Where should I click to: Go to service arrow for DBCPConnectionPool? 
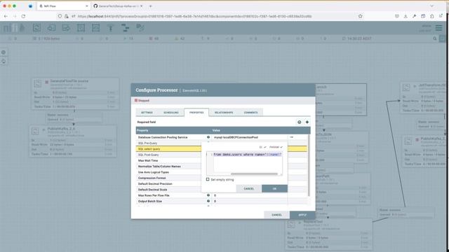[292, 137]
